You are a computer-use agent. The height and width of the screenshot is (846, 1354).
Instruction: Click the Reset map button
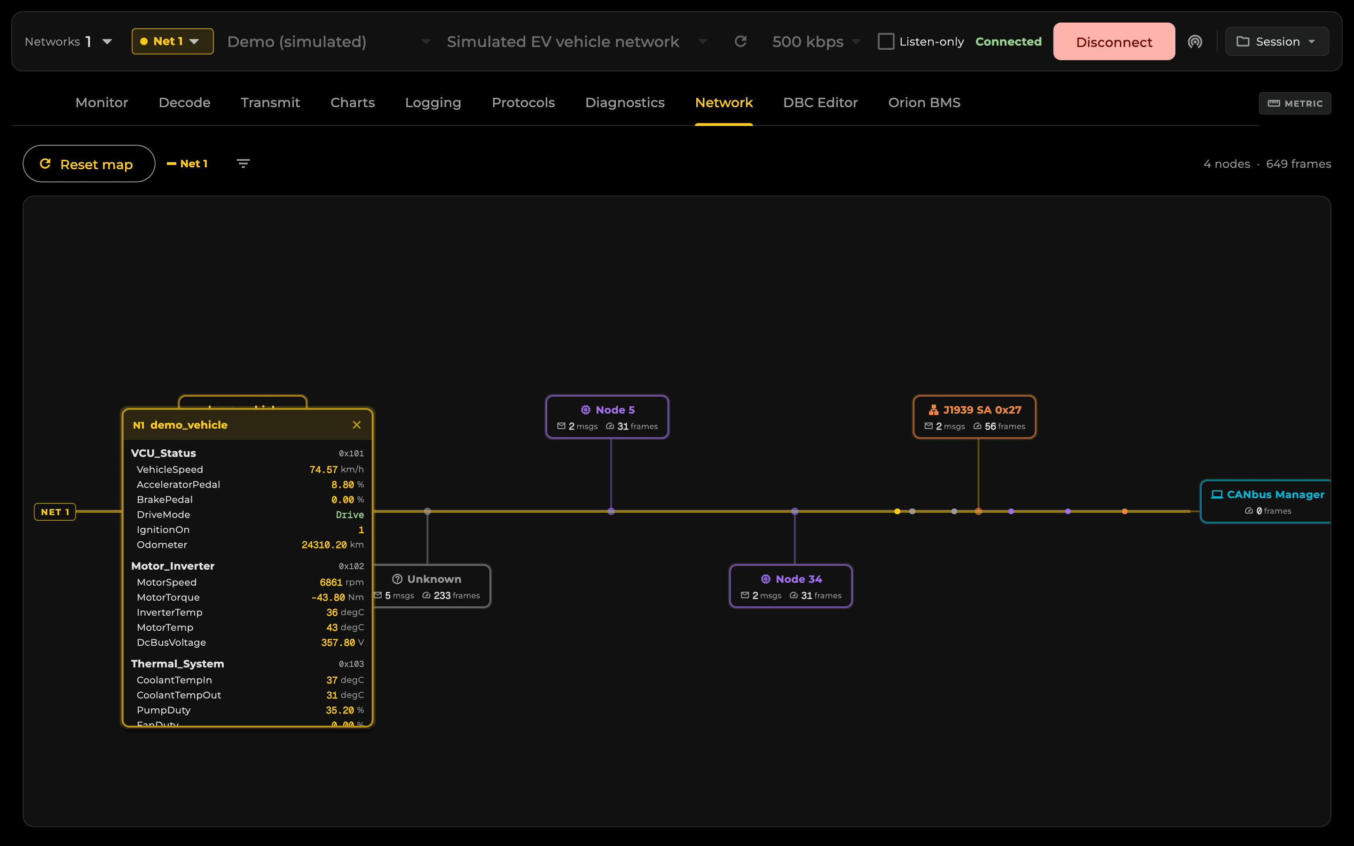(x=89, y=164)
